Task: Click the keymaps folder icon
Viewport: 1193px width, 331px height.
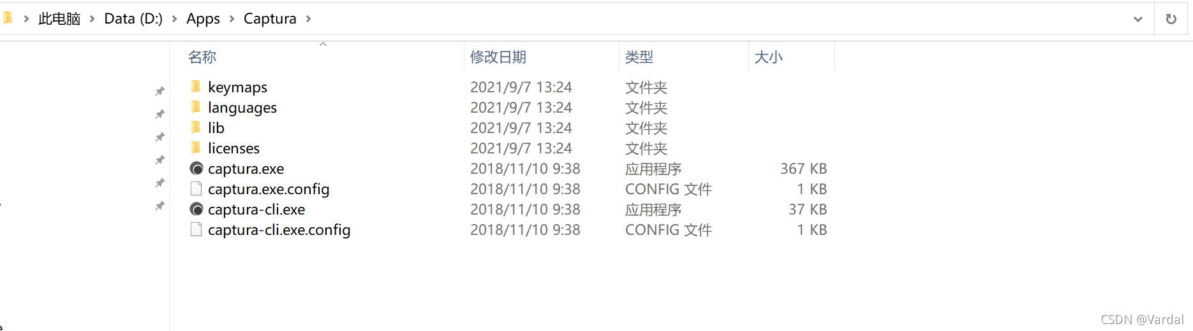Action: 196,87
